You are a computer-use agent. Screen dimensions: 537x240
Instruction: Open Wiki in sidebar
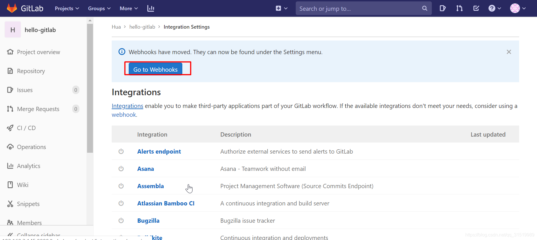pyautogui.click(x=23, y=185)
